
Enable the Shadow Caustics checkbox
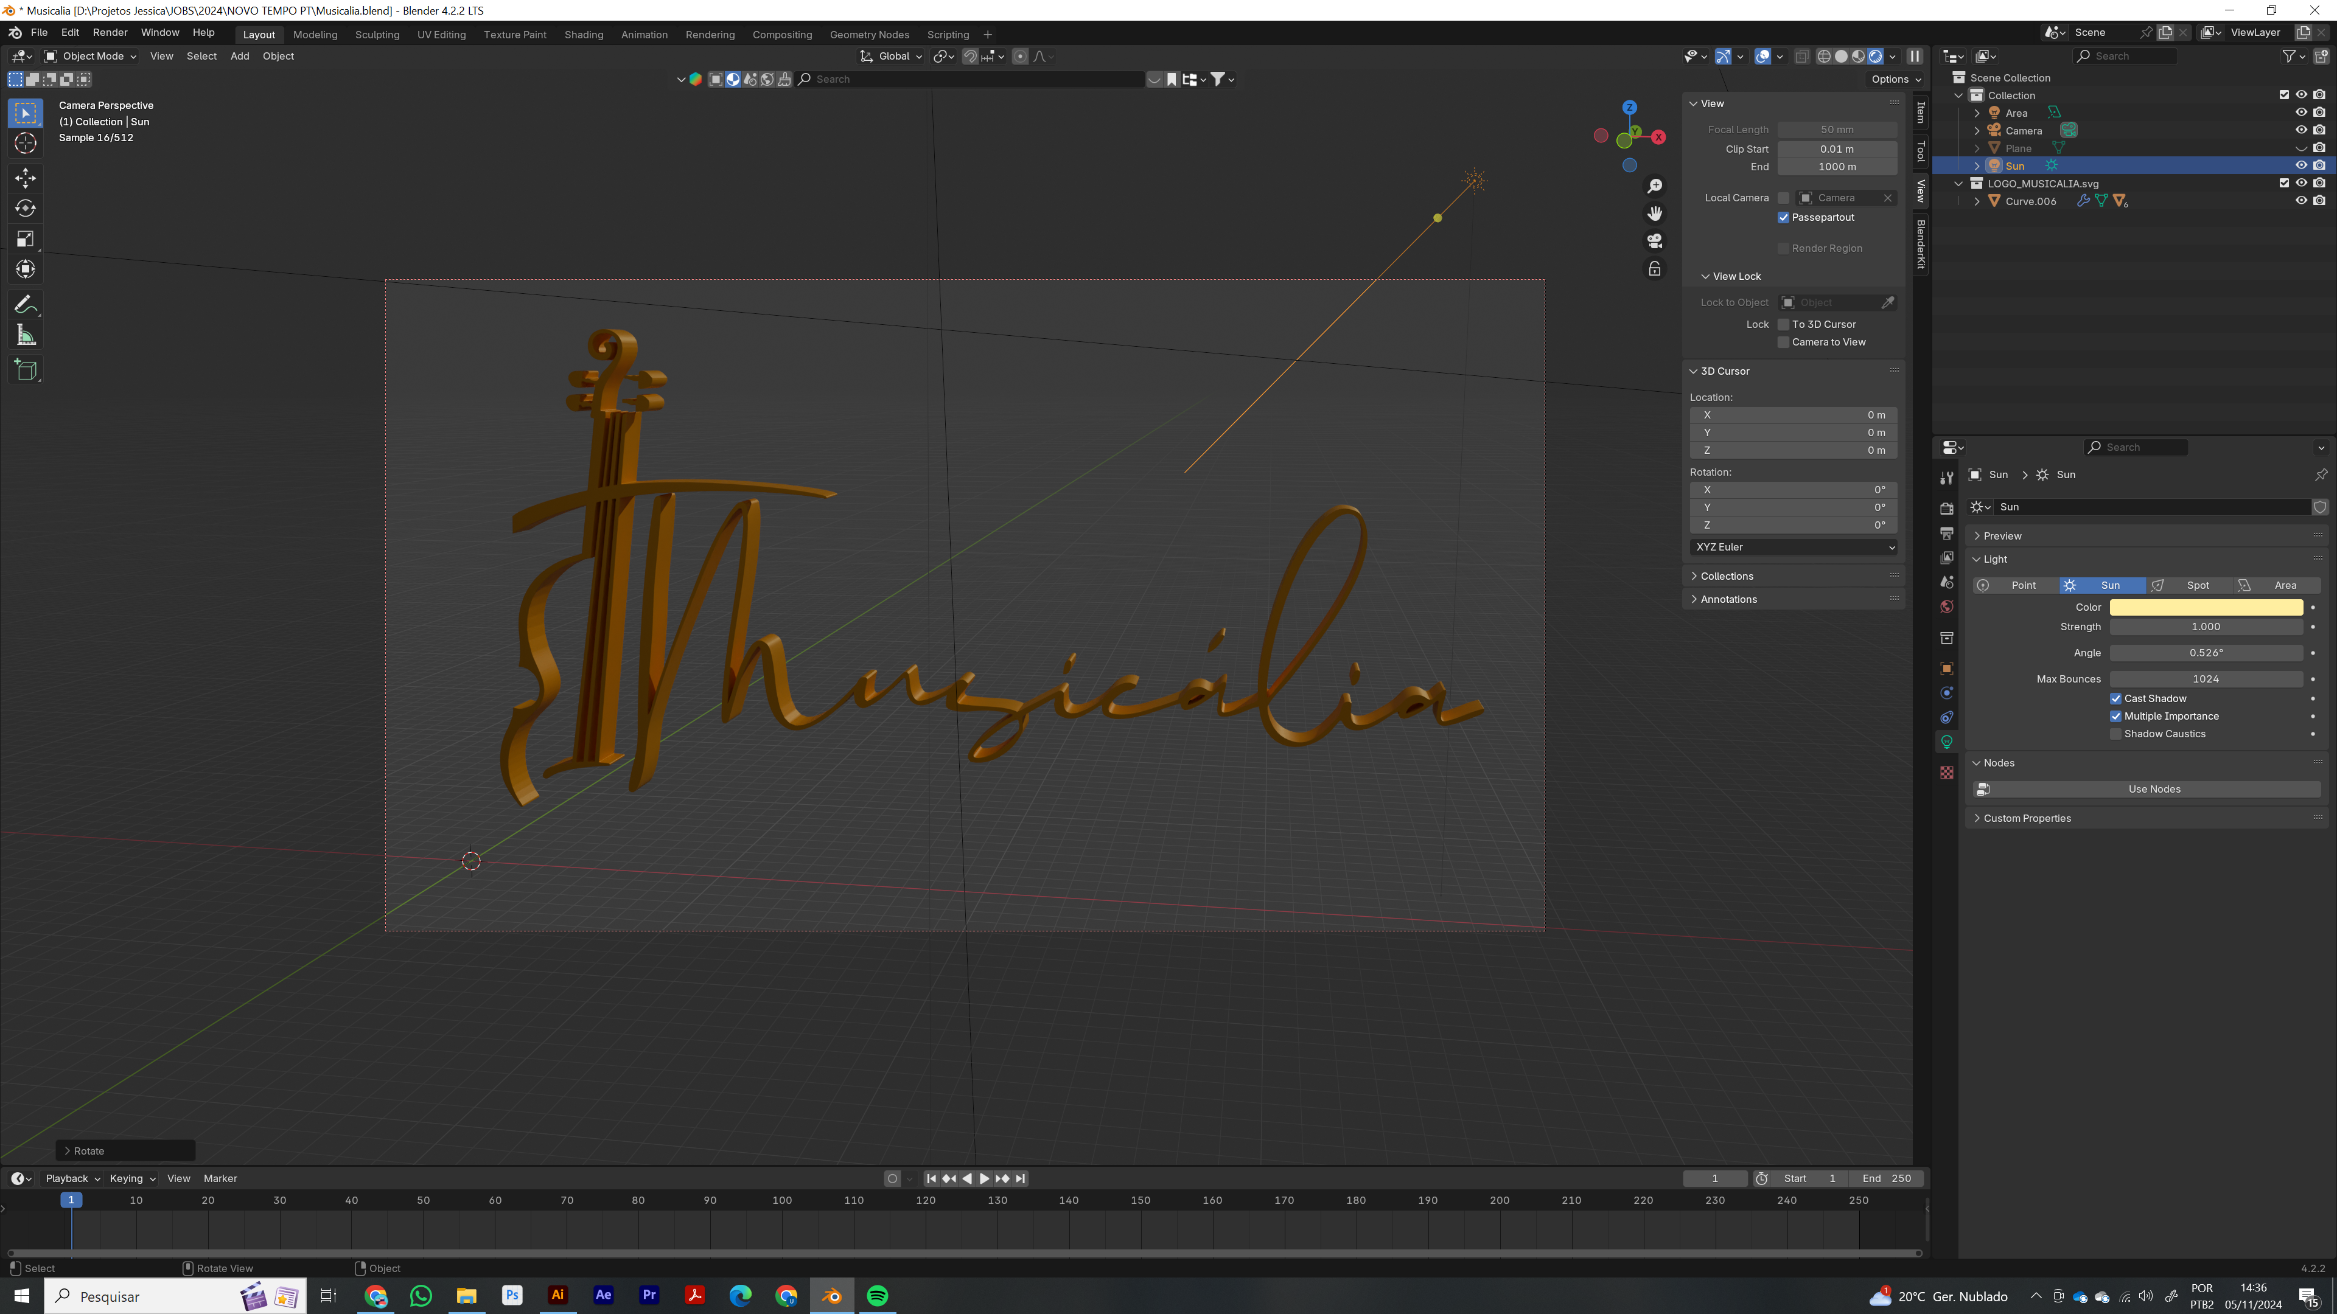pyautogui.click(x=2115, y=734)
